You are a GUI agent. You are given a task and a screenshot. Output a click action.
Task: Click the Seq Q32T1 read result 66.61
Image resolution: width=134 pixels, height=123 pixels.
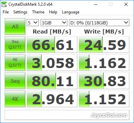[52, 45]
